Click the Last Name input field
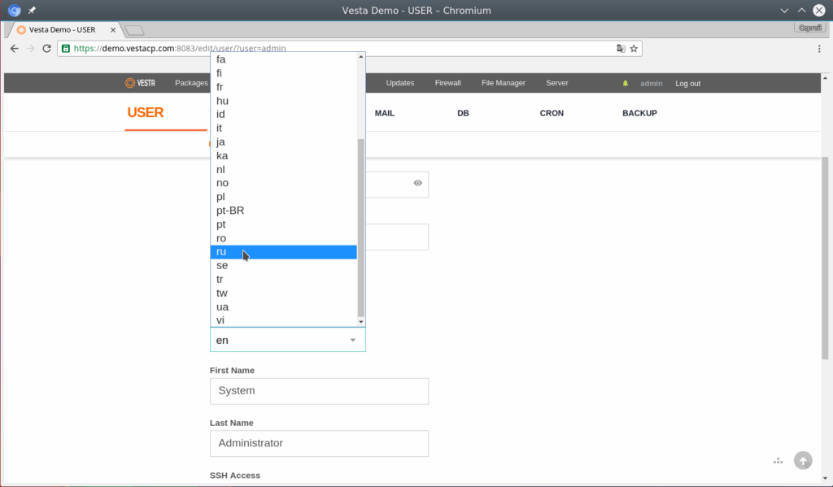 click(319, 443)
